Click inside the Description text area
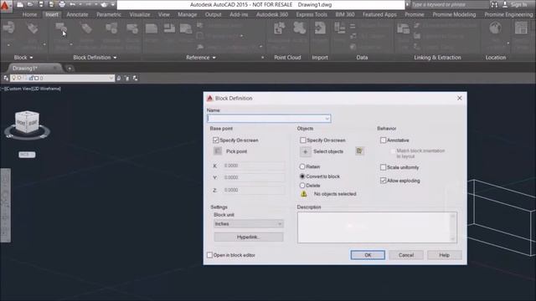The height and width of the screenshot is (301, 536). pyautogui.click(x=374, y=227)
